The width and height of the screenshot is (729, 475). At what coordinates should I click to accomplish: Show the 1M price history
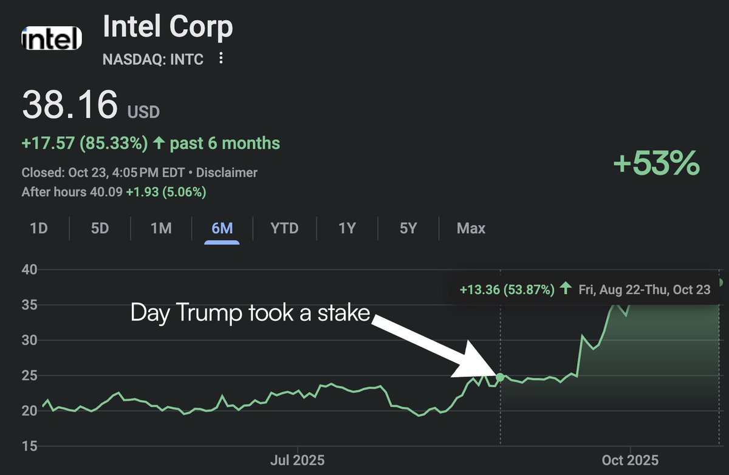tap(161, 228)
